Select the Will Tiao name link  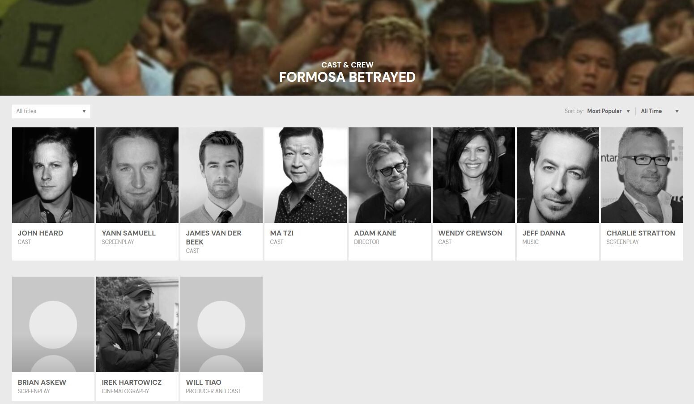coord(204,383)
